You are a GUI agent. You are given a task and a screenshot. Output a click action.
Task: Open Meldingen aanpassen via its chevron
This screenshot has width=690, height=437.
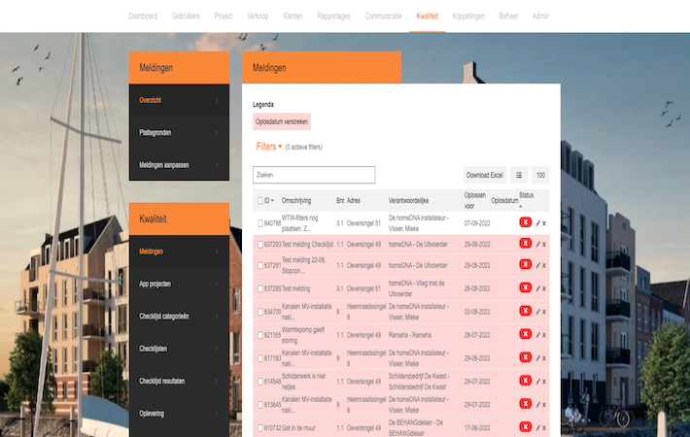pos(217,165)
